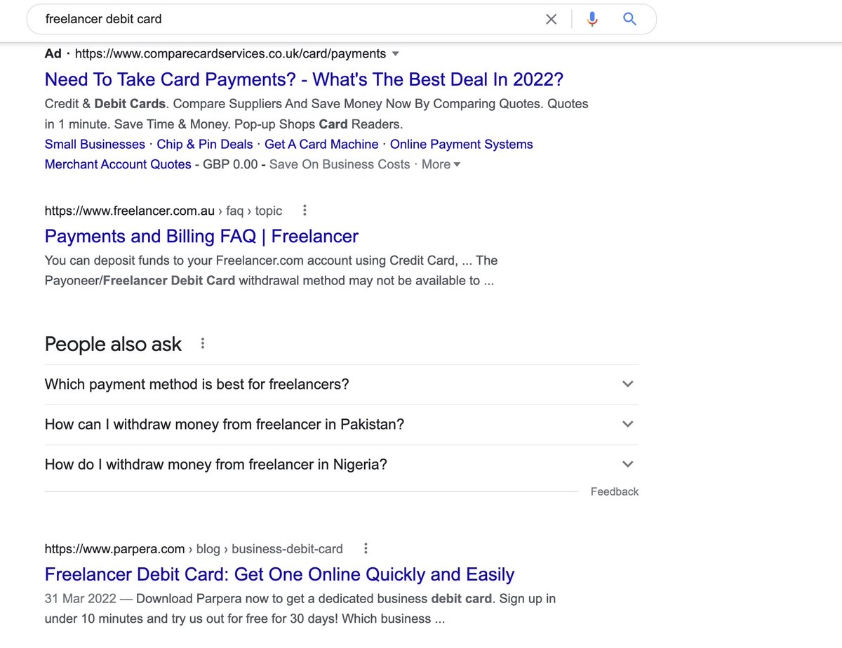Viewport: 842px width, 648px height.
Task: Click the comparecardservices.co.uk ad URL text
Action: 230,53
